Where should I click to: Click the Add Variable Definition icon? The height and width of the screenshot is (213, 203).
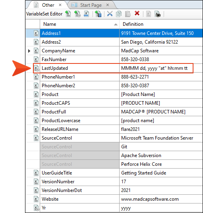click(86, 14)
